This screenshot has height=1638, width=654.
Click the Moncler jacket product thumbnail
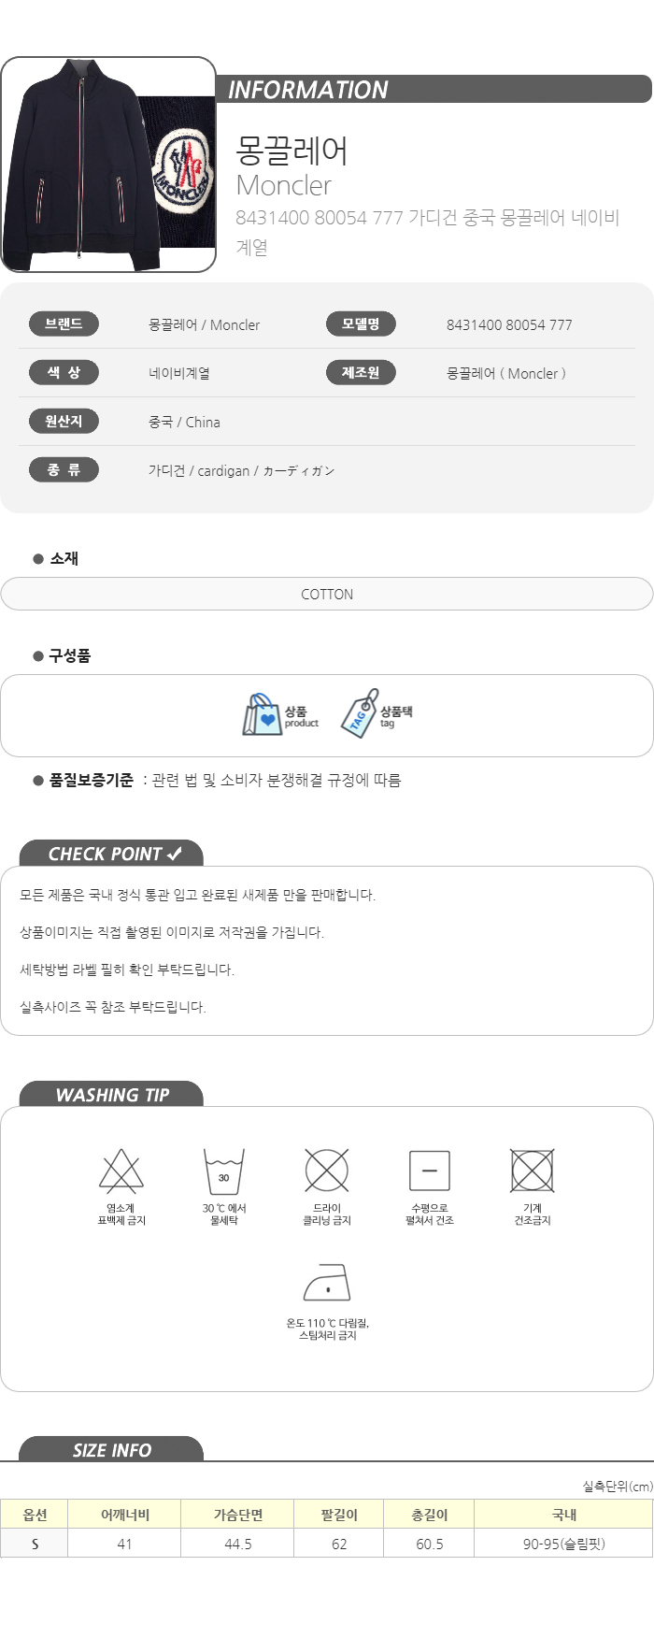click(108, 165)
